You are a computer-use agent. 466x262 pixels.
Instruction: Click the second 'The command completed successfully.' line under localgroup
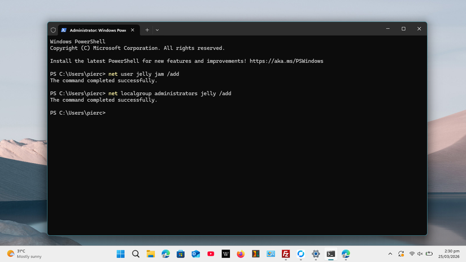[x=103, y=100]
